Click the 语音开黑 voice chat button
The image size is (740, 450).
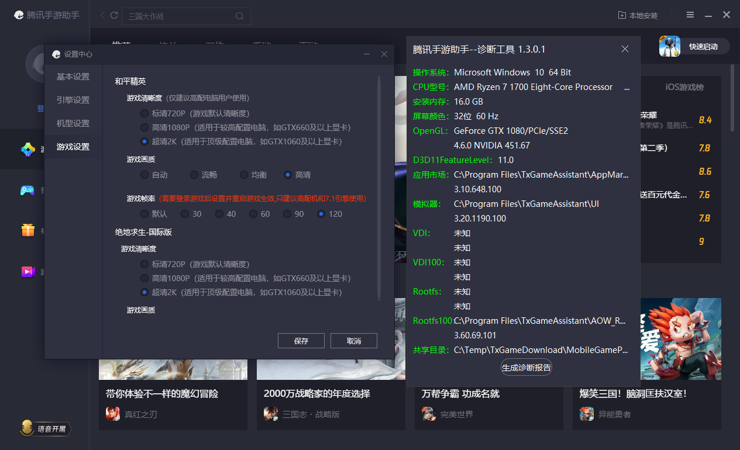[46, 428]
